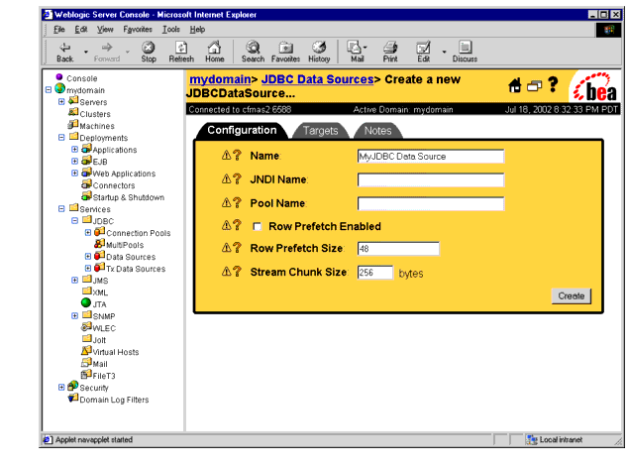
Task: Expand the EJB tree node
Action: (x=74, y=162)
